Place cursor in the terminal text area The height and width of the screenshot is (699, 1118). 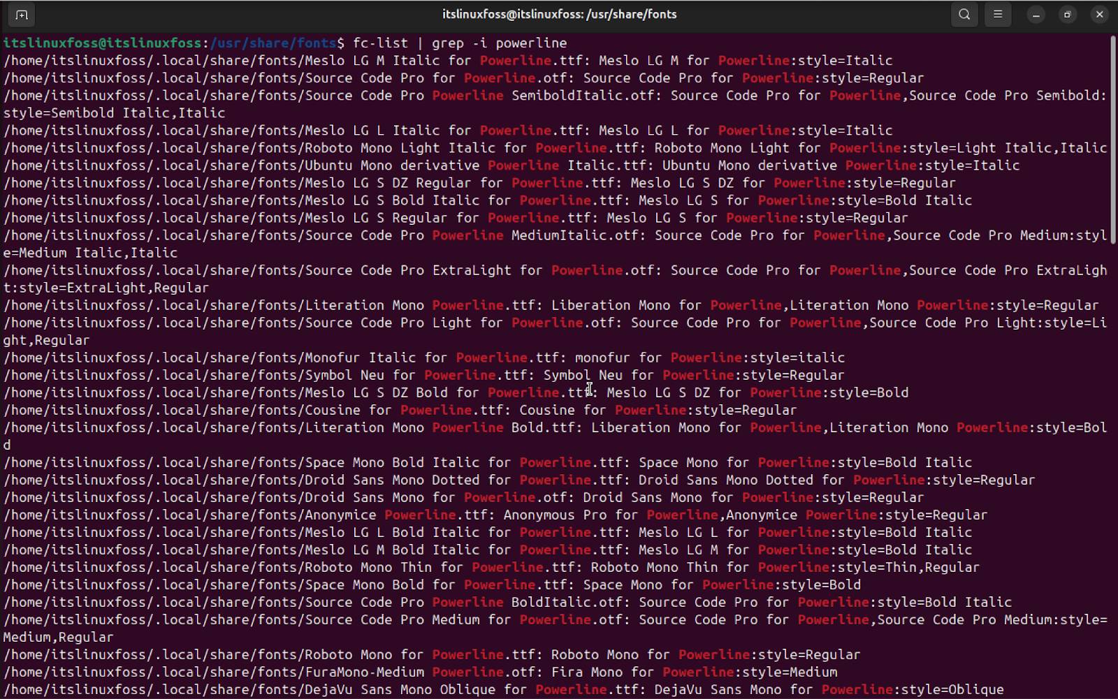pyautogui.click(x=559, y=349)
